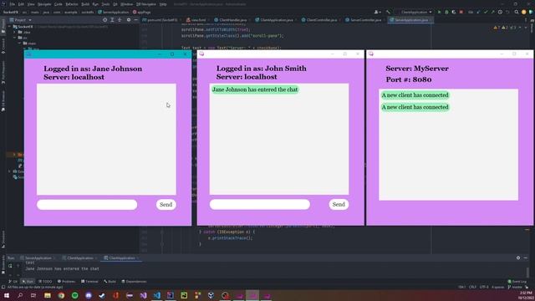This screenshot has height=301, width=535.
Task: Expand the .idea folder in Project tree
Action: point(15,32)
